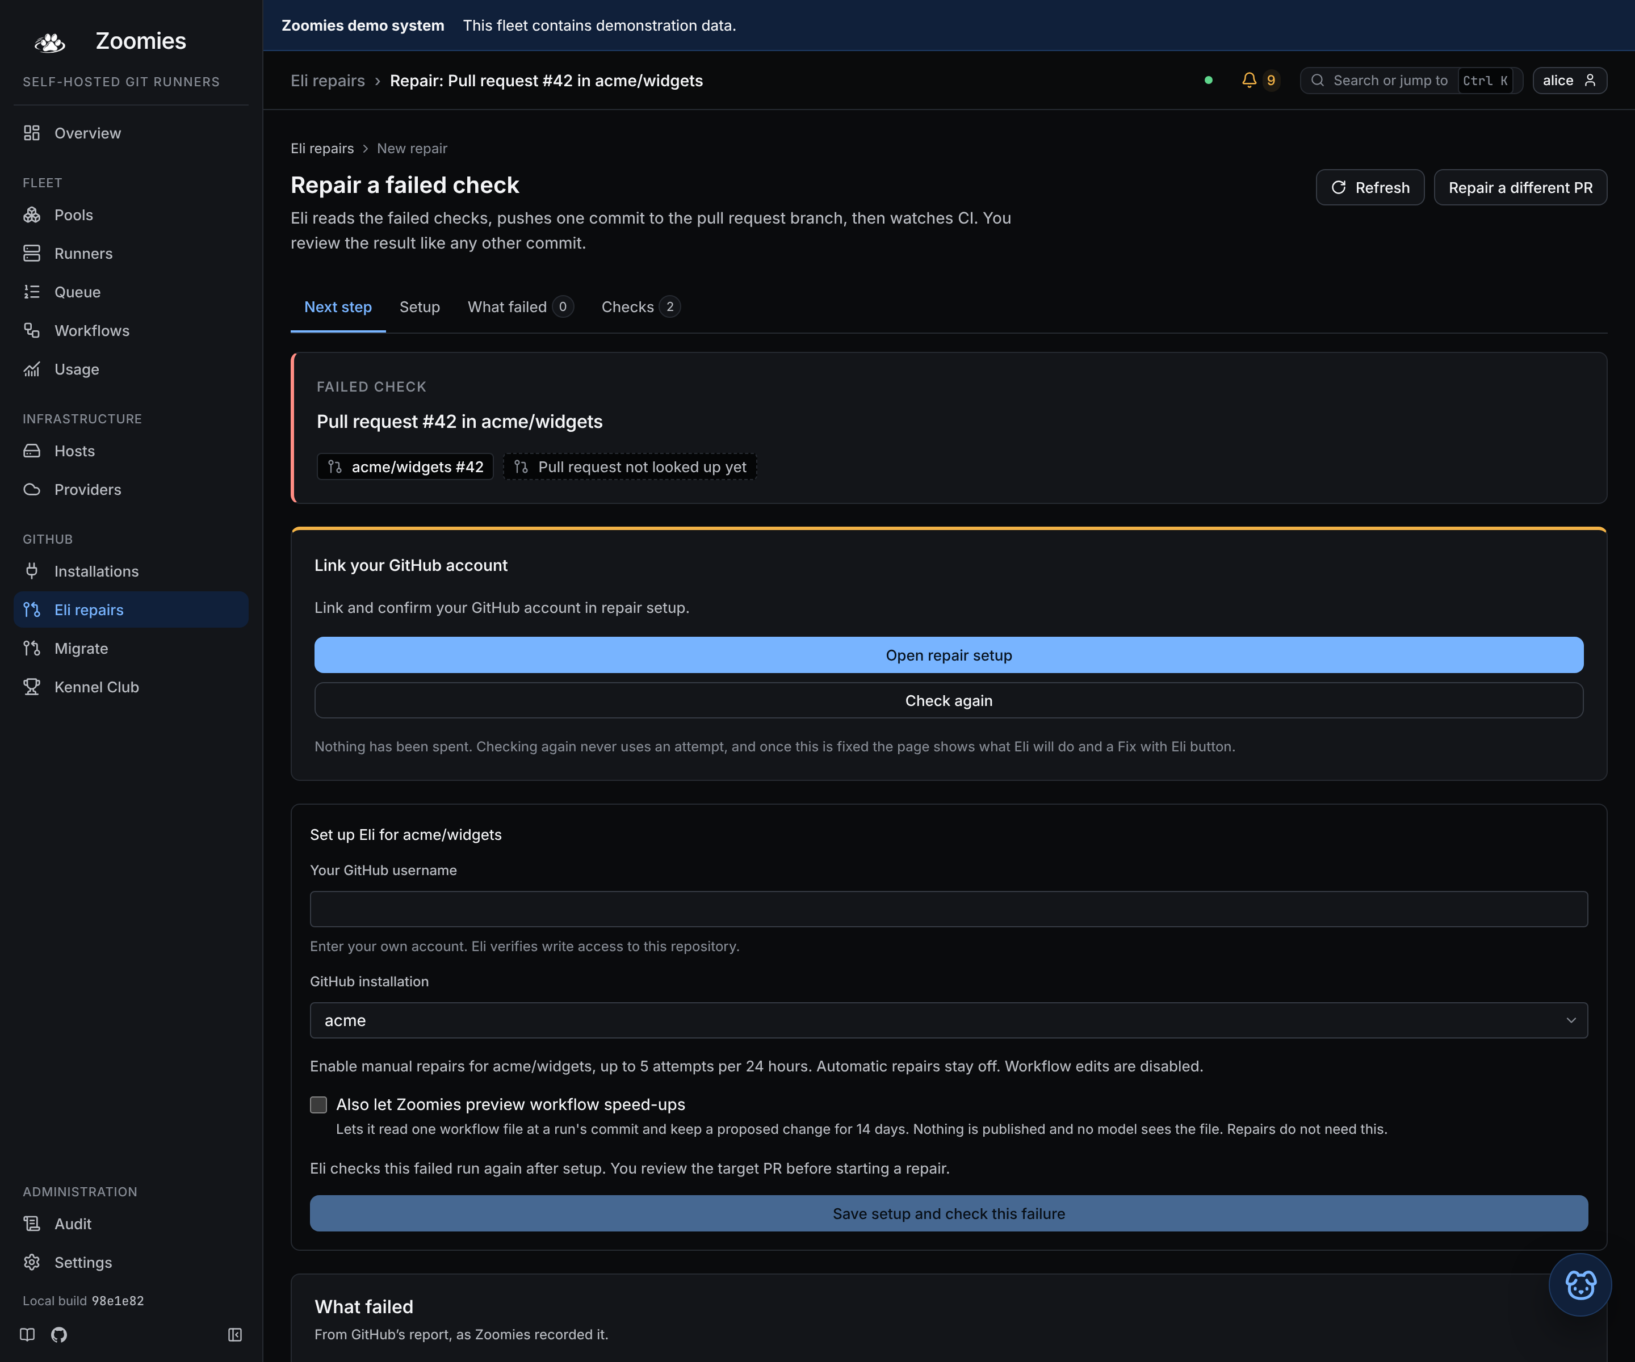Open Audit log page
The image size is (1635, 1362).
(131, 1224)
